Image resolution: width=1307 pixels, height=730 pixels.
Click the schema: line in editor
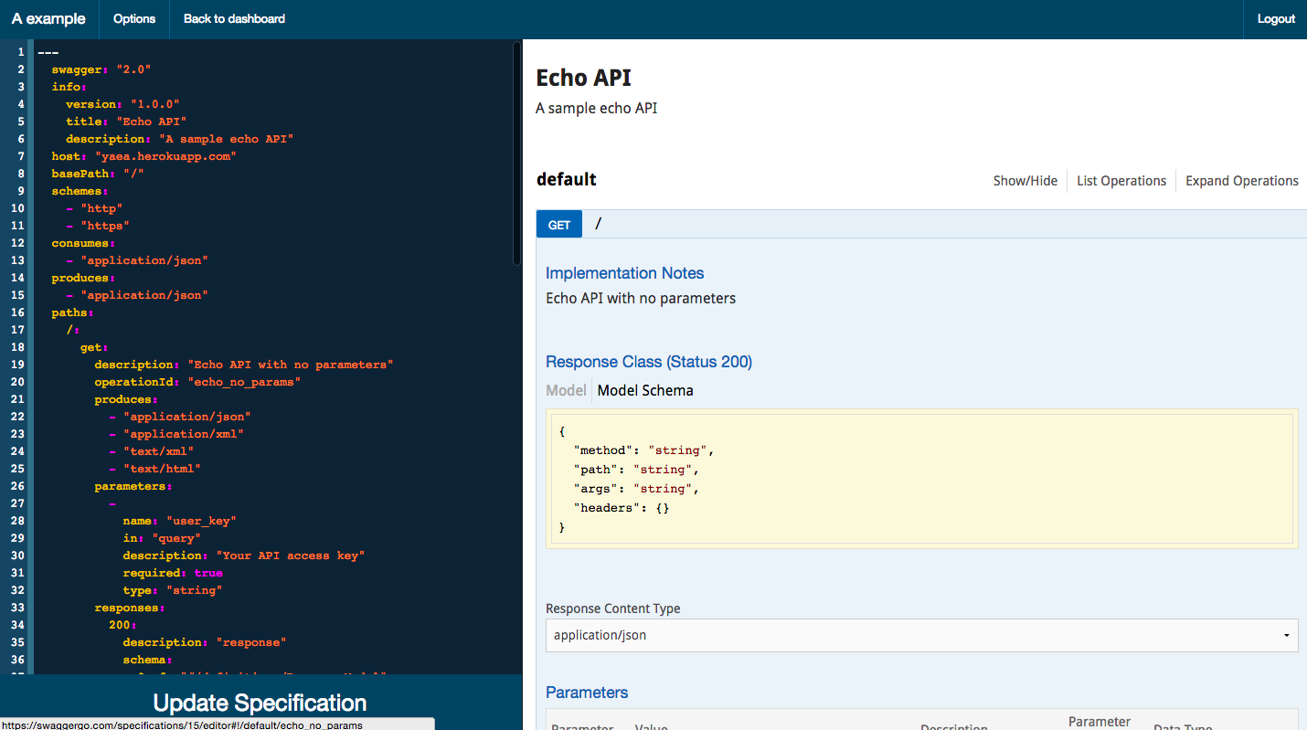click(148, 660)
